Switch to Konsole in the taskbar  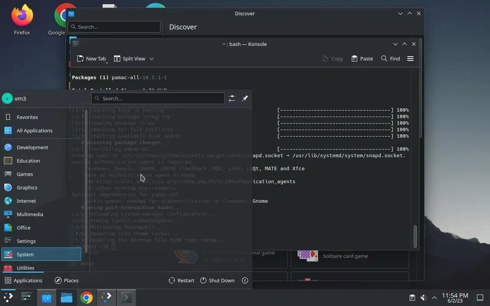coord(126,297)
